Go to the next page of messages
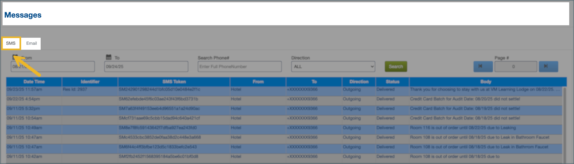574x164 pixels. pyautogui.click(x=548, y=66)
